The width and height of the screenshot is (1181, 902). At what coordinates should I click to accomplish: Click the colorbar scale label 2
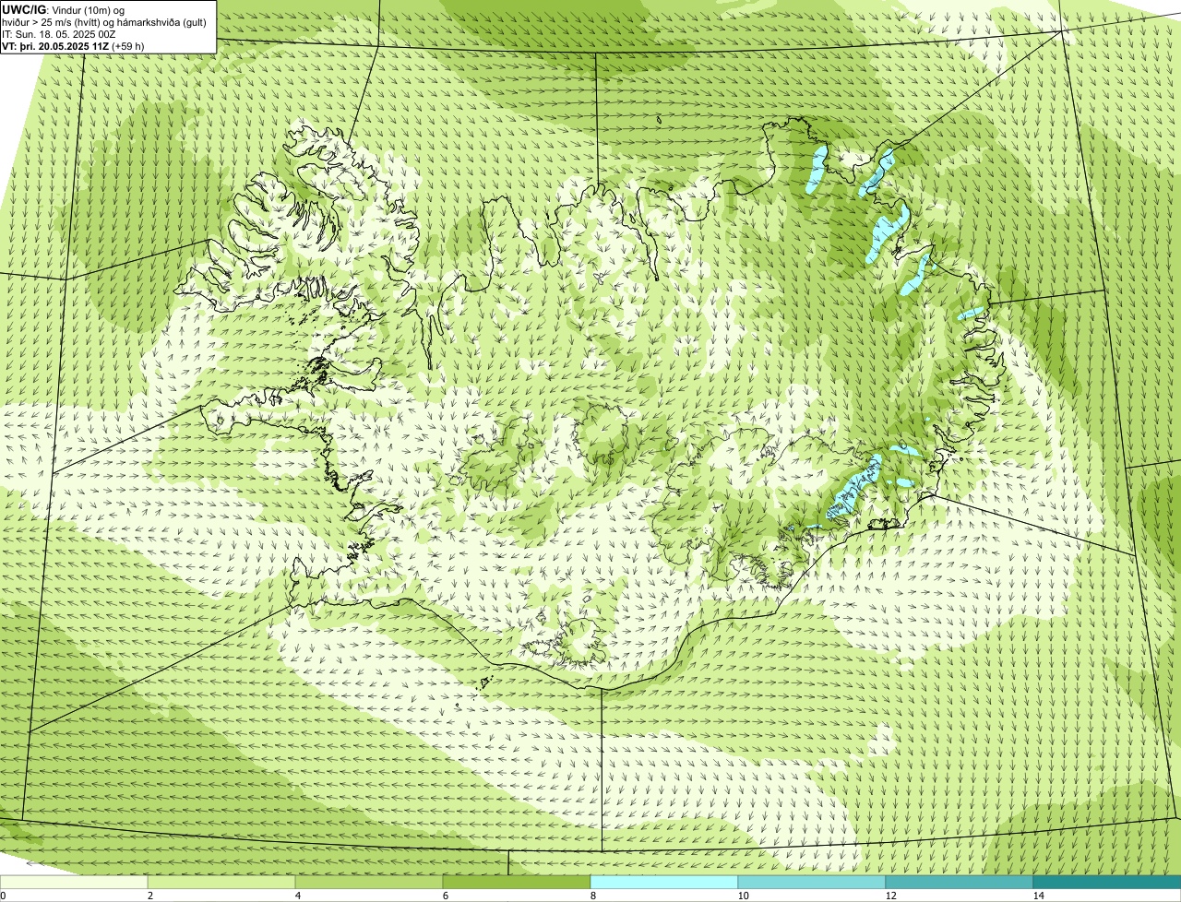point(149,896)
